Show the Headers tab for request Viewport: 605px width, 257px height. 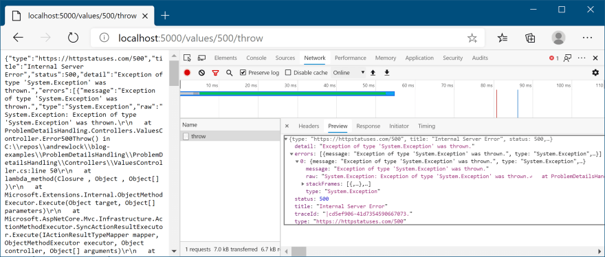tap(309, 126)
